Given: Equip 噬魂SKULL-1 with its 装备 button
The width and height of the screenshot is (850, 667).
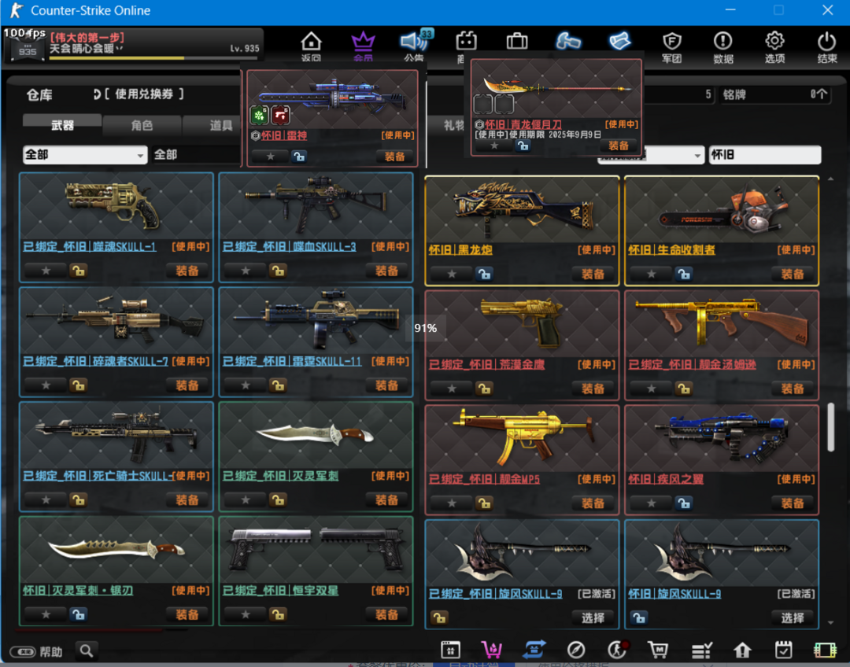Looking at the screenshot, I should coord(187,271).
